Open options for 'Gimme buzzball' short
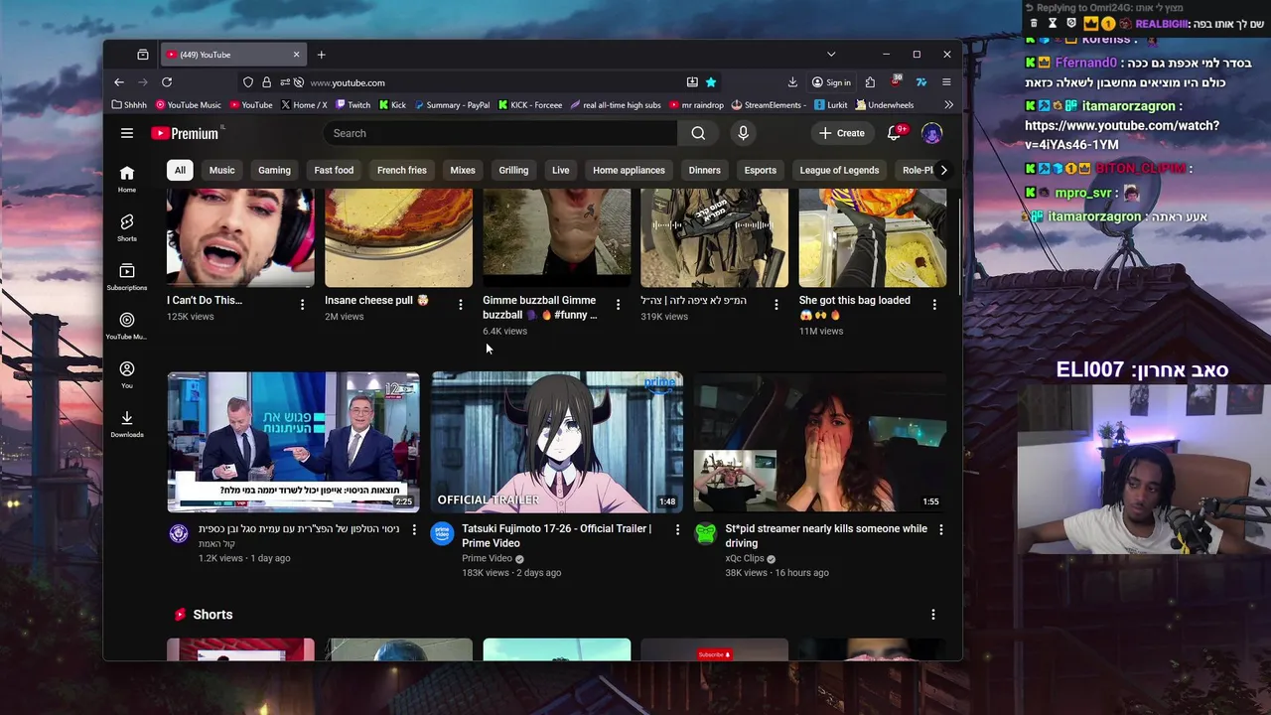This screenshot has width=1271, height=715. [x=618, y=305]
